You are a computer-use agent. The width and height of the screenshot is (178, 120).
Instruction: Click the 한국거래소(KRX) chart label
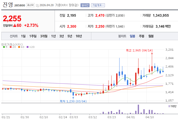12,44
